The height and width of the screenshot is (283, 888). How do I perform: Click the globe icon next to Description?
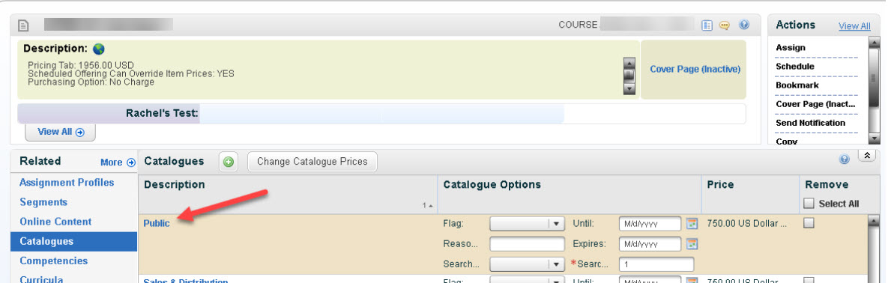(98, 49)
